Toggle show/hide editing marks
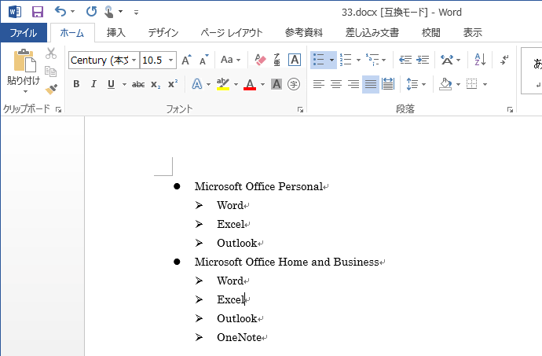Image resolution: width=542 pixels, height=356 pixels. tap(504, 61)
